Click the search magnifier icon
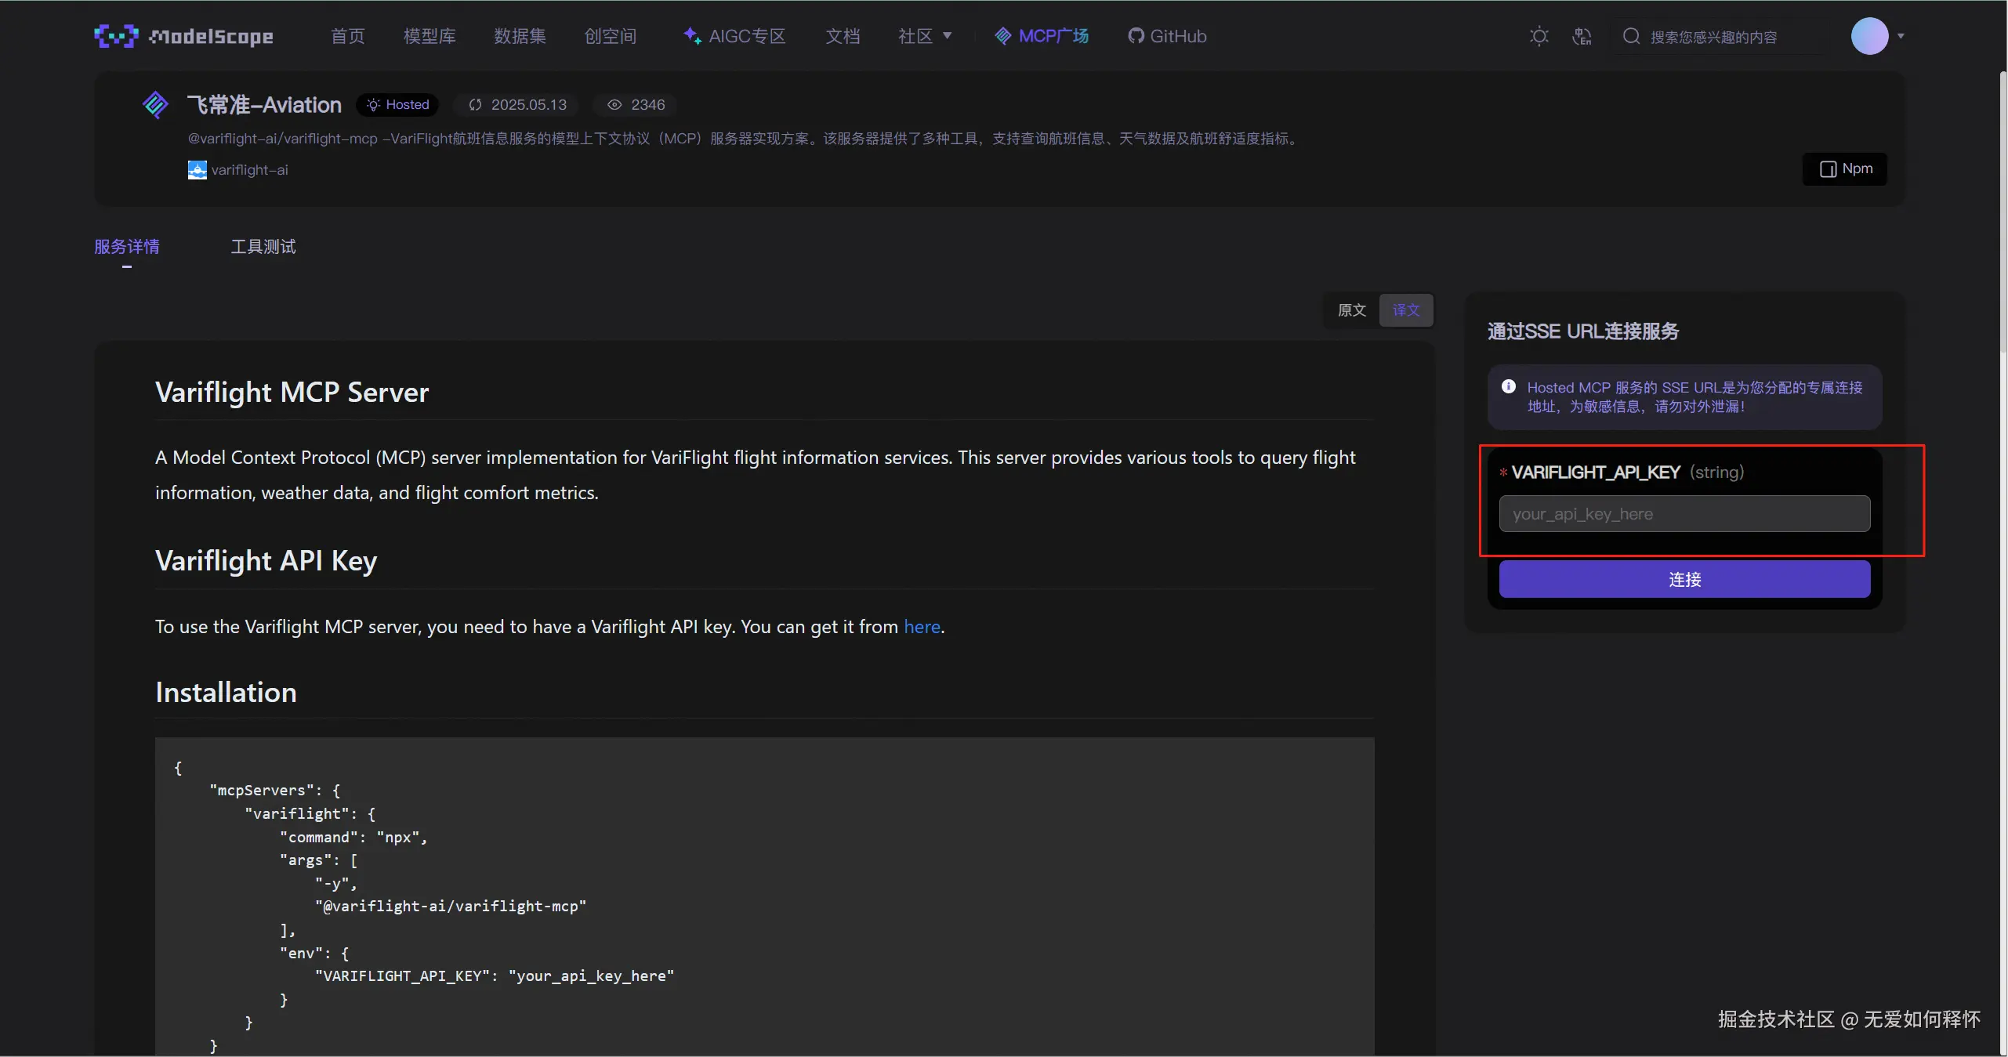 pos(1631,36)
